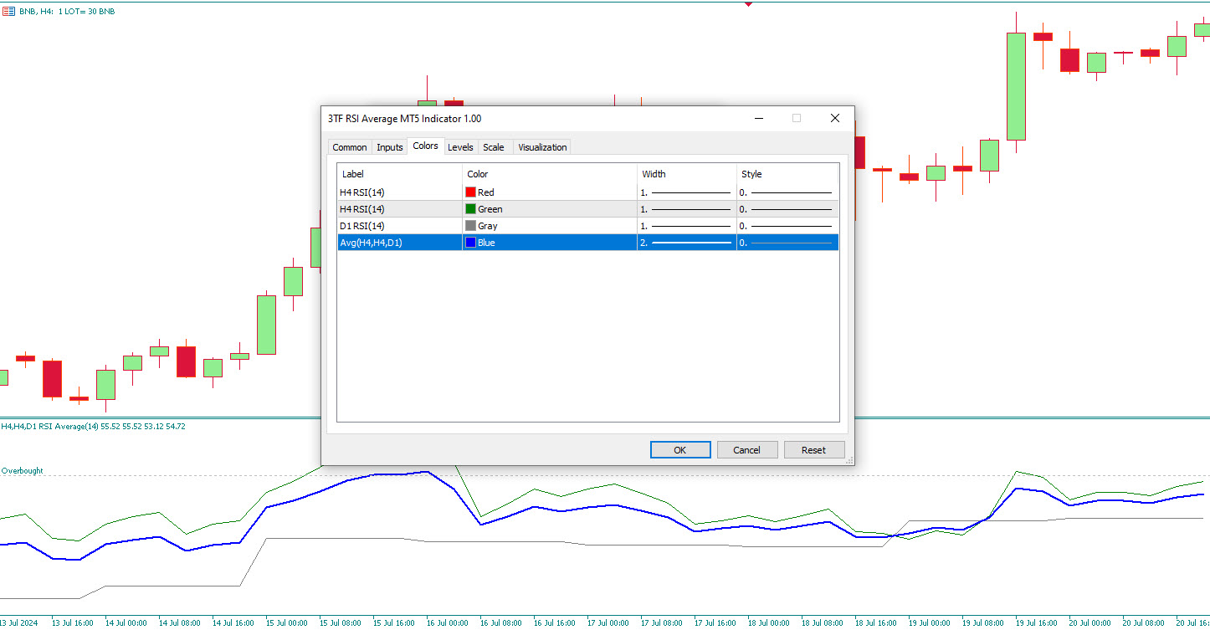Open the style selector for the Green RSI line
Image resolution: width=1210 pixels, height=630 pixels.
[787, 208]
